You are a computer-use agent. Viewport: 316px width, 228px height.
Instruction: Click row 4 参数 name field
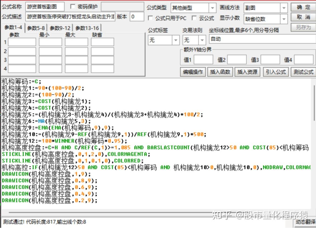[22, 69]
